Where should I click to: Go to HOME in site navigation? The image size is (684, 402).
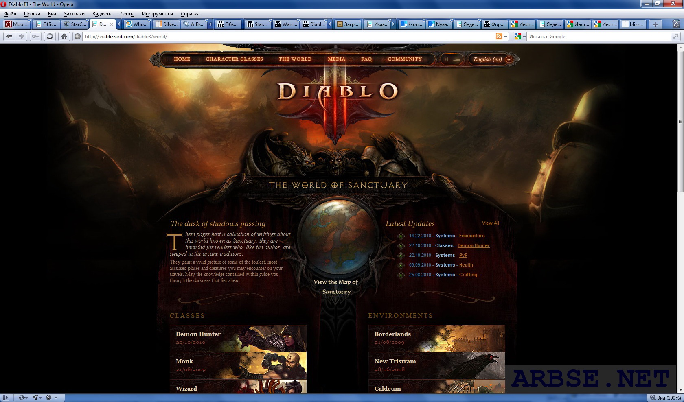pyautogui.click(x=182, y=59)
